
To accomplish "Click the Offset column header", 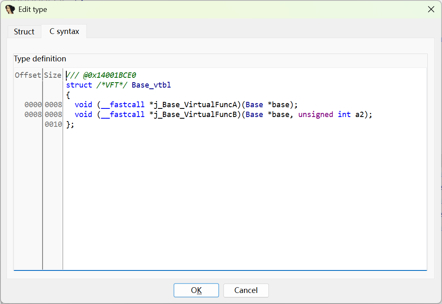I will pyautogui.click(x=28, y=75).
